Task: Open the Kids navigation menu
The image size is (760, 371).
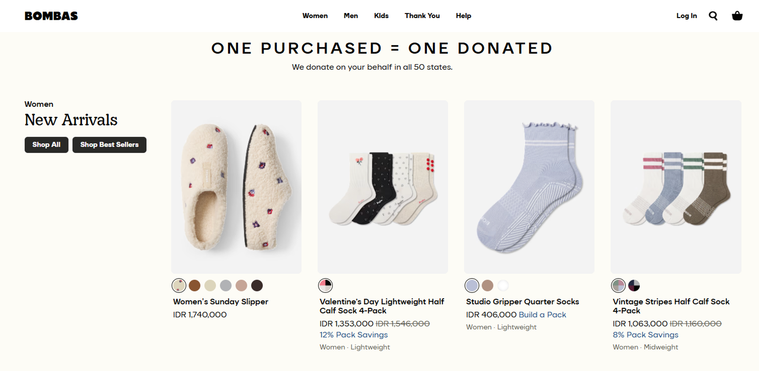Action: pyautogui.click(x=381, y=16)
